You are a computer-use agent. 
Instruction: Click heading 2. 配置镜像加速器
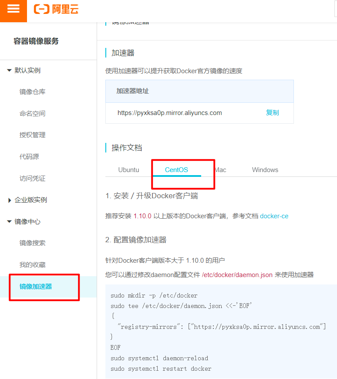coord(136,240)
